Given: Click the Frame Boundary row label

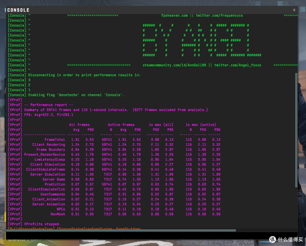Looking at the screenshot, I should (x=51, y=150).
